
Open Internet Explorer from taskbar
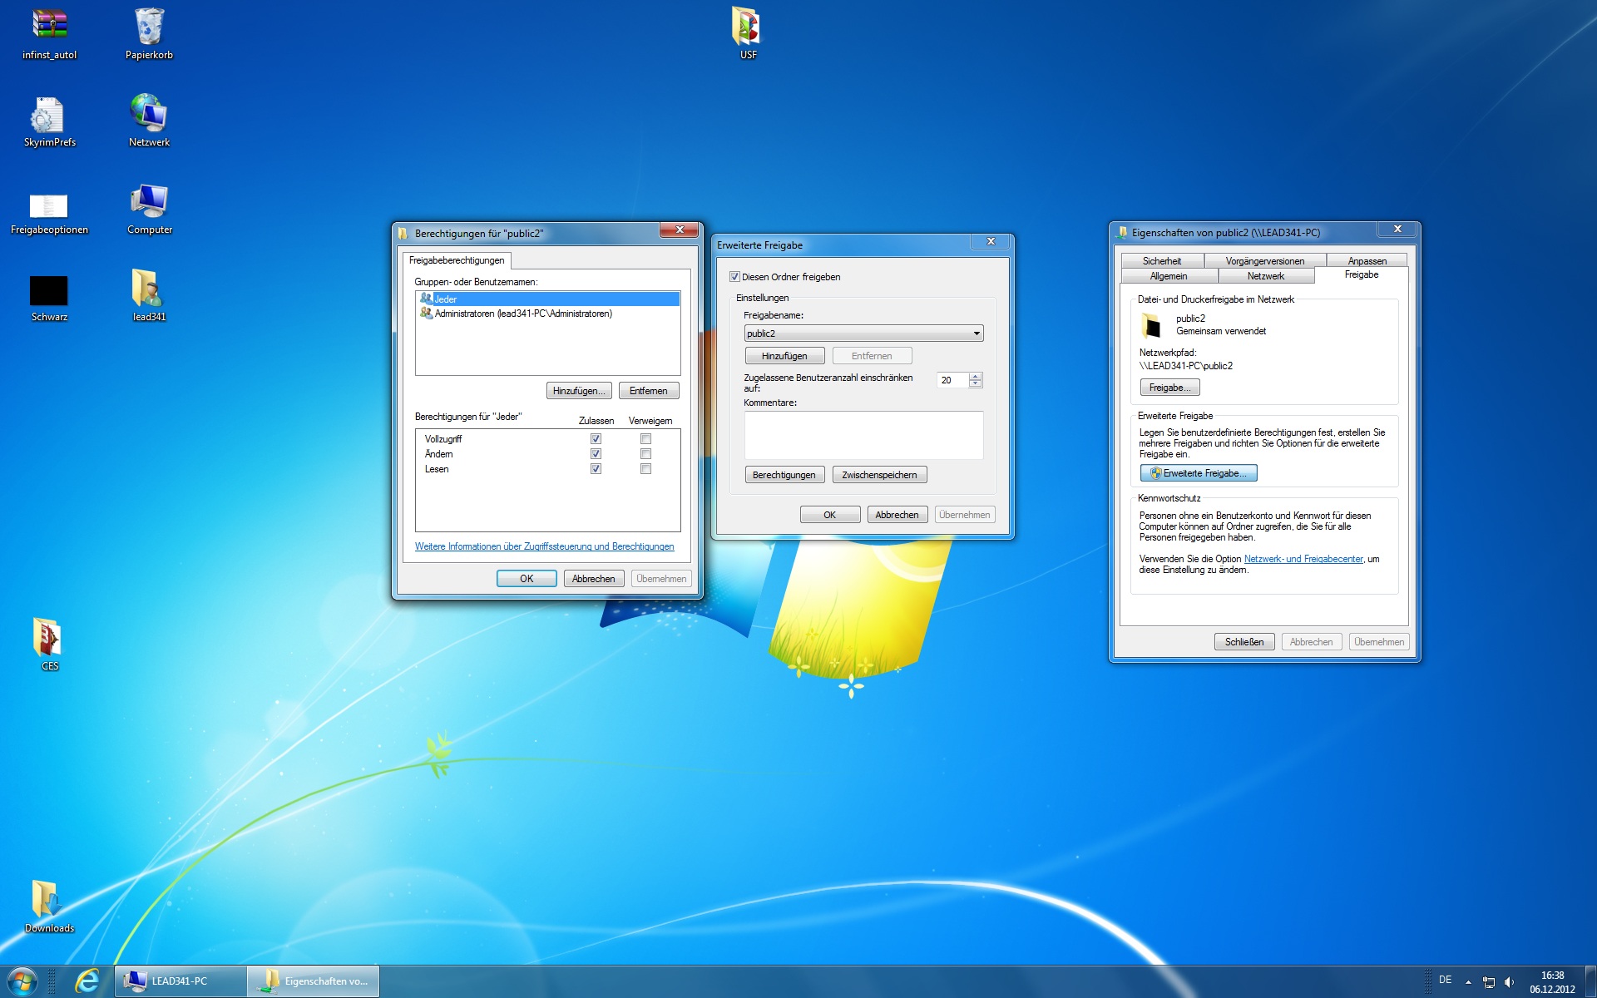click(x=87, y=981)
